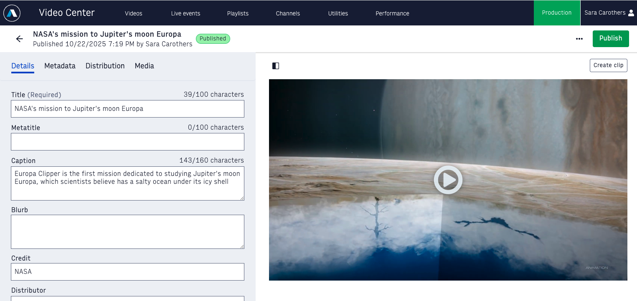Open the Playlists menu
The height and width of the screenshot is (301, 637).
pyautogui.click(x=238, y=13)
